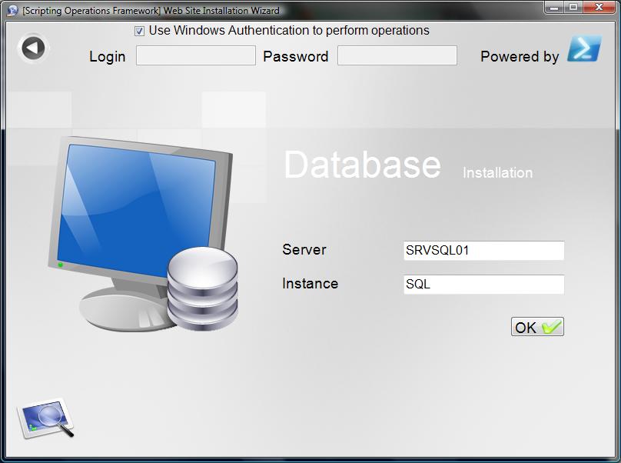Click the 'Installation' subtitle text
This screenshot has height=463, width=621.
coord(498,173)
